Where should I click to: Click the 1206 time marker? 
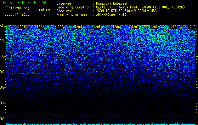(116, 27)
